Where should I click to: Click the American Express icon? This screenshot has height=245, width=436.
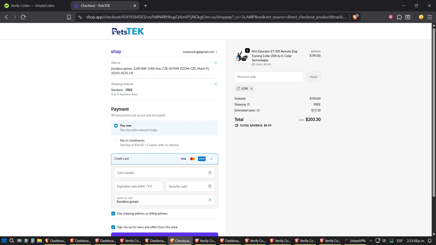202,159
